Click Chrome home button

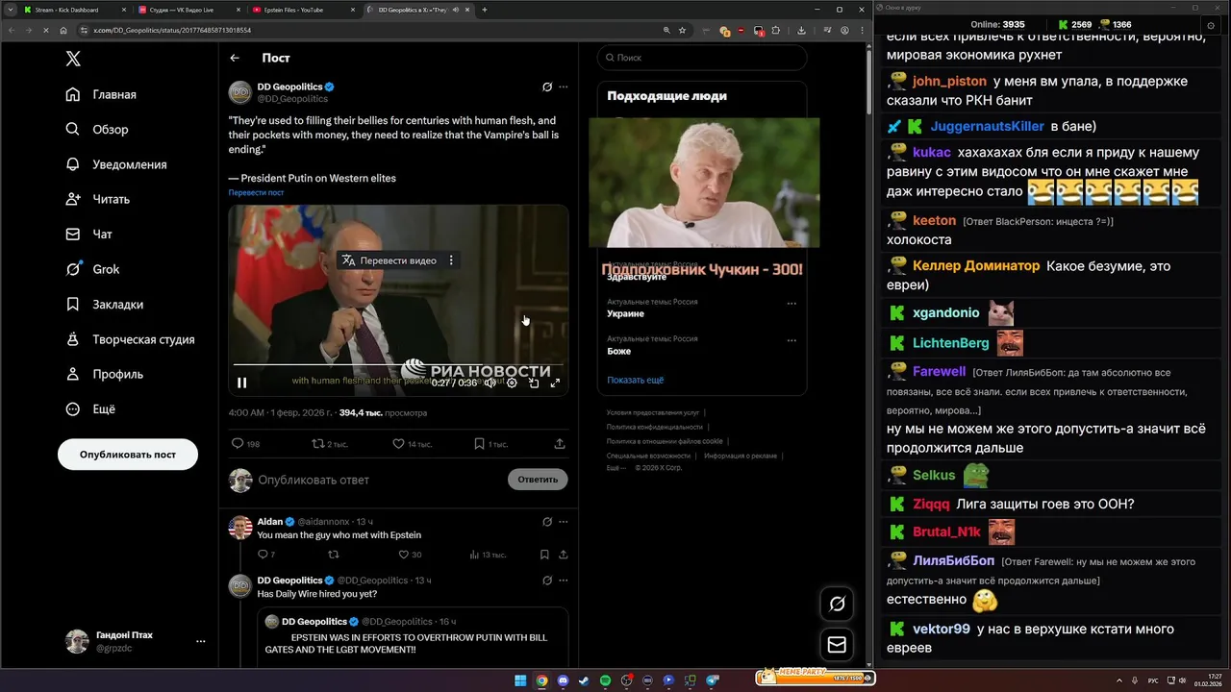coord(64,31)
